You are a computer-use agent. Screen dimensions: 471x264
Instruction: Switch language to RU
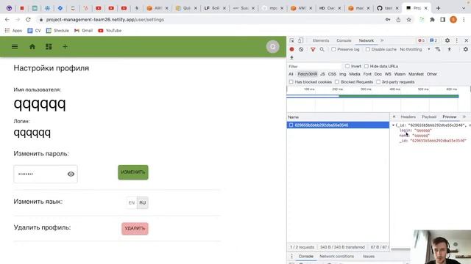point(142,202)
